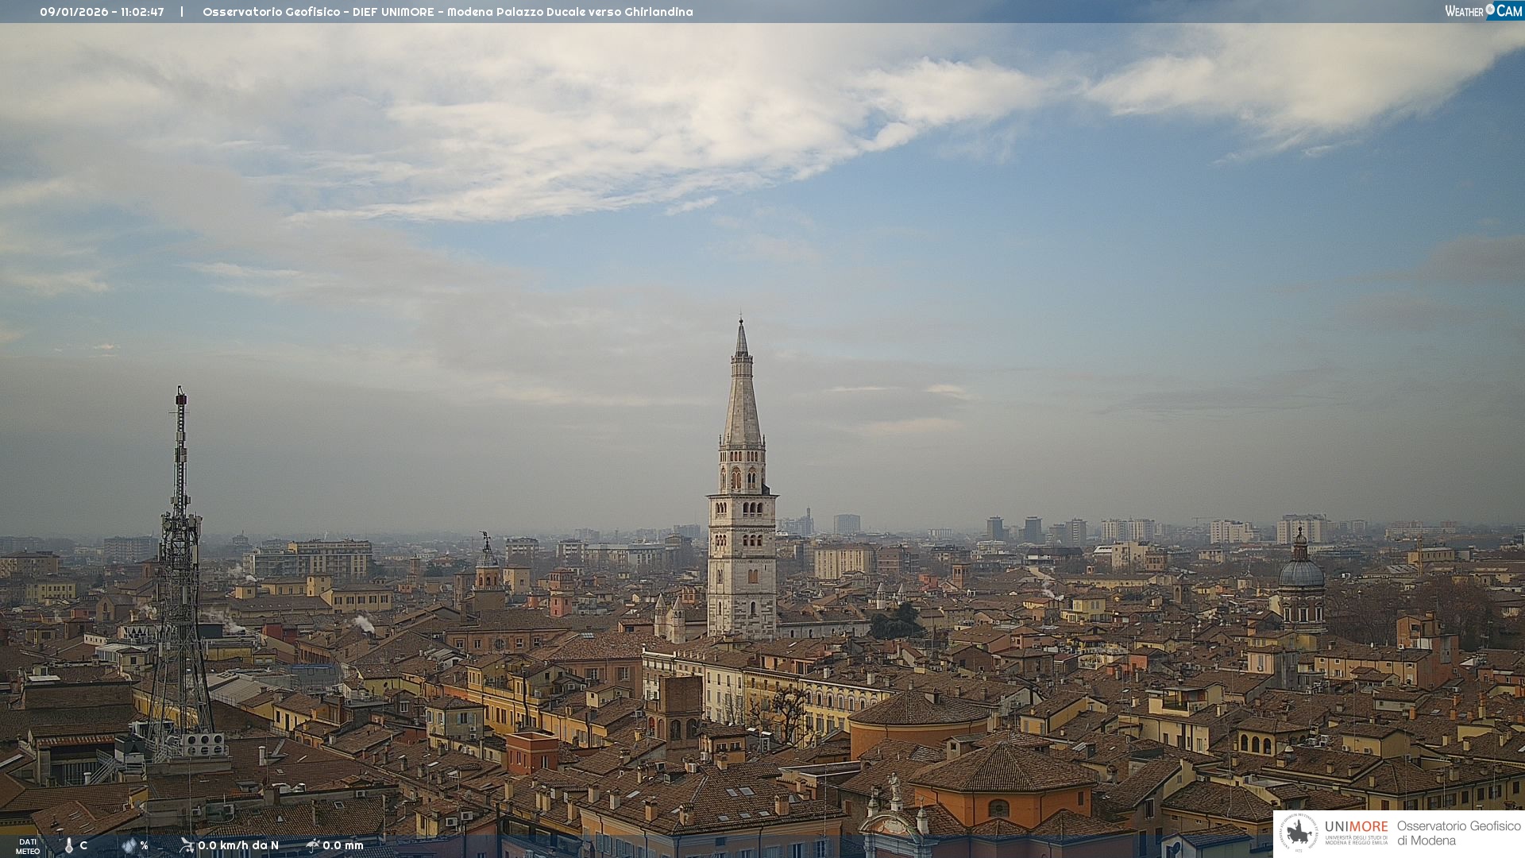Screen dimensions: 1525x858
Task: Click the humidity percent symbol
Action: [144, 845]
